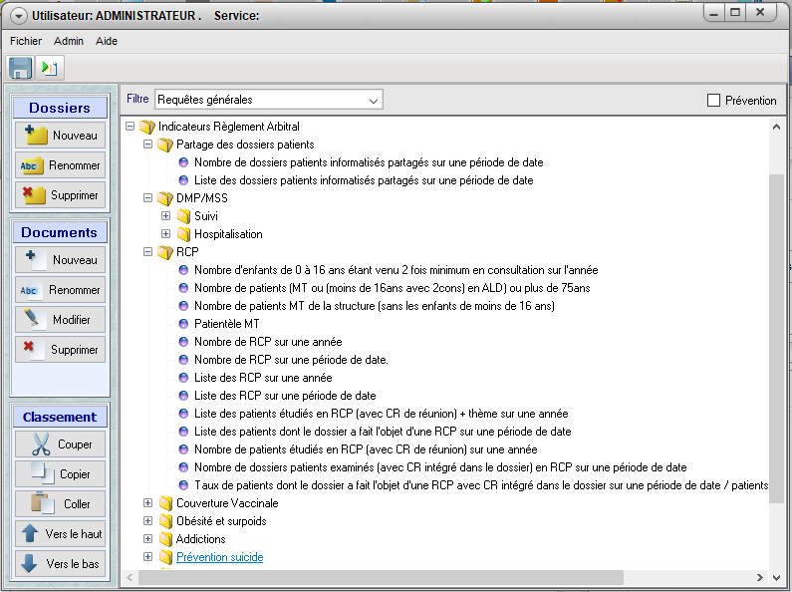Open the Filtre dropdown list
Image resolution: width=792 pixels, height=592 pixels.
tap(373, 101)
